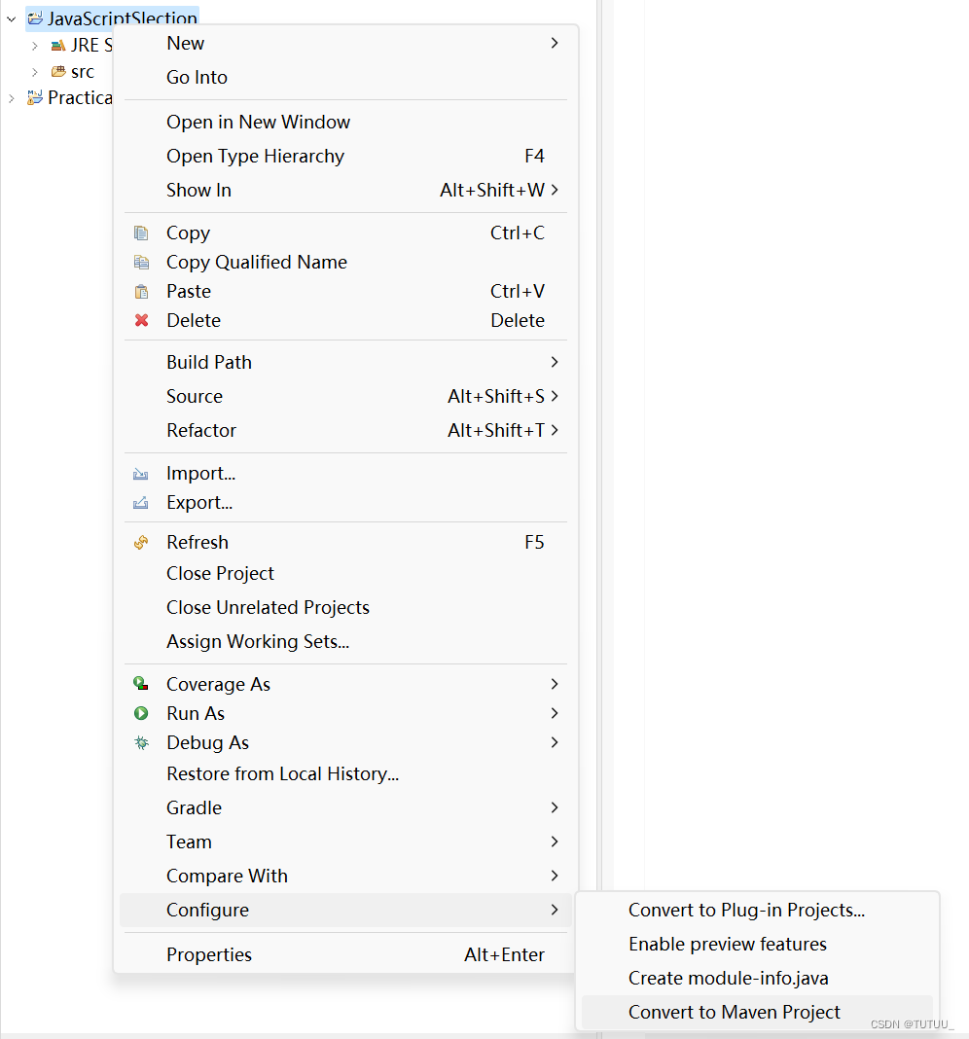Expand the Practical project node
969x1039 pixels.
tap(12, 98)
